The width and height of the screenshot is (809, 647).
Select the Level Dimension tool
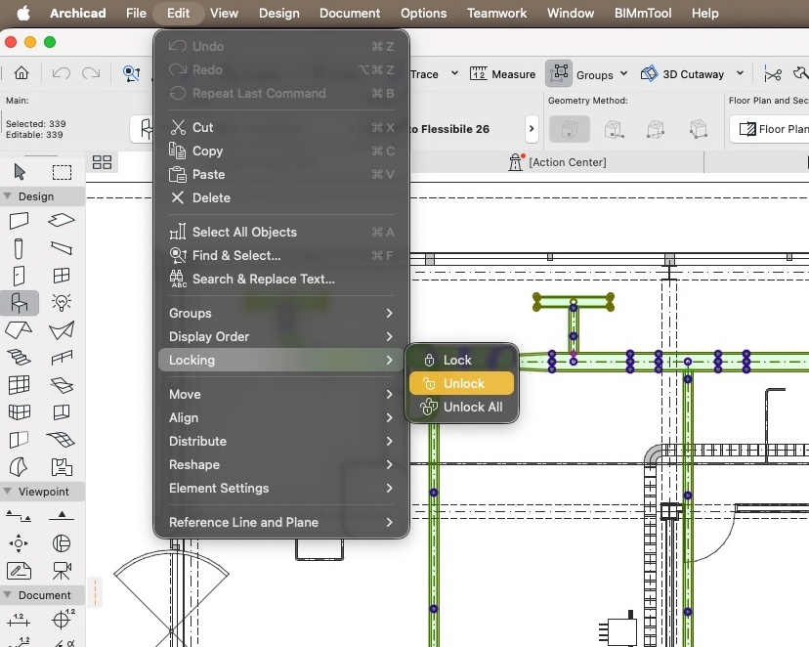(x=63, y=618)
